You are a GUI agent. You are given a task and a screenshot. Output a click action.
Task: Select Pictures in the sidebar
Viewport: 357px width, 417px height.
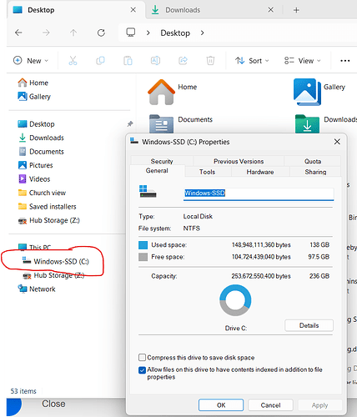coord(35,165)
